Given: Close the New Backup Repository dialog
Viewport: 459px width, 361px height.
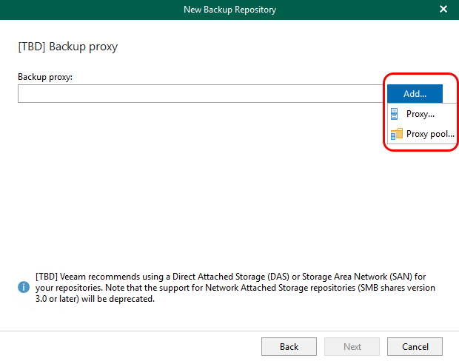Looking at the screenshot, I should 443,10.
